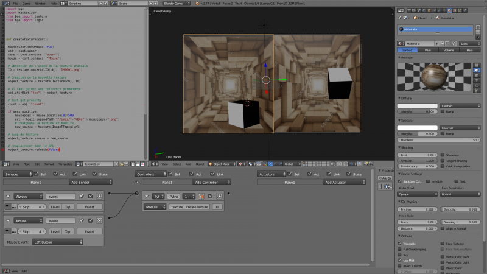Click Invert button on Always sensor

click(x=89, y=206)
